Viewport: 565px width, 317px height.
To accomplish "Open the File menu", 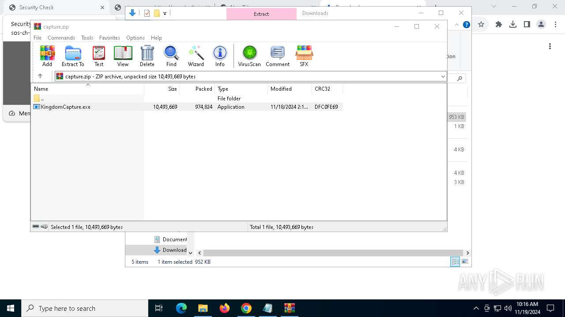I will [38, 38].
